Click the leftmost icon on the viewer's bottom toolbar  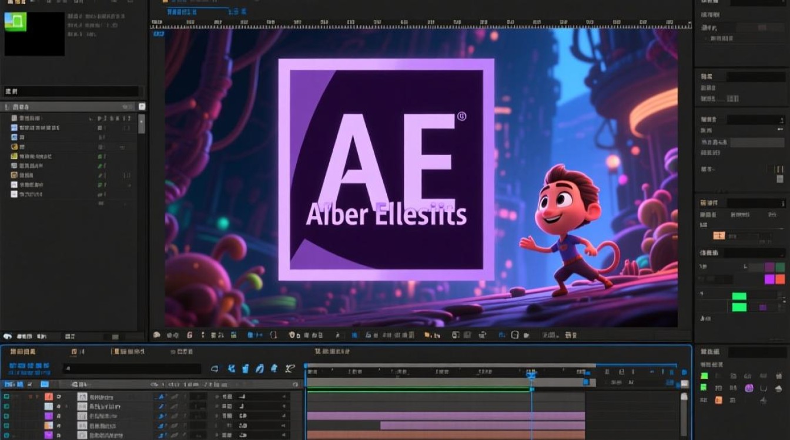point(157,335)
